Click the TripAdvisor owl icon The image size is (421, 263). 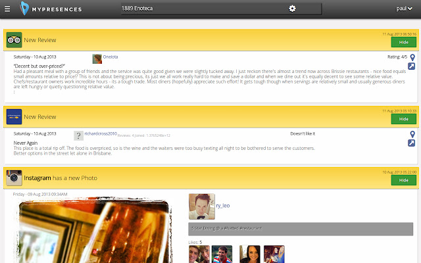[14, 39]
